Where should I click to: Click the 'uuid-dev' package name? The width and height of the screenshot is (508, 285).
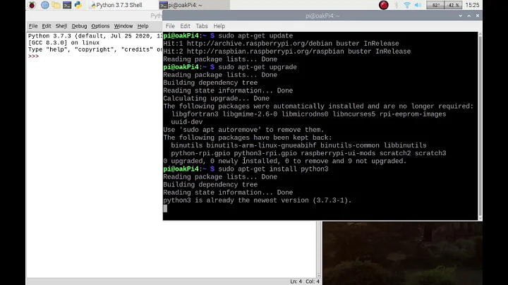tap(186, 122)
